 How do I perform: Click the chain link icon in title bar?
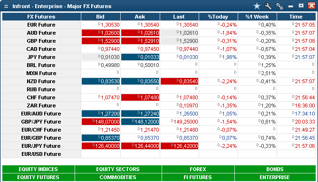tap(279, 6)
